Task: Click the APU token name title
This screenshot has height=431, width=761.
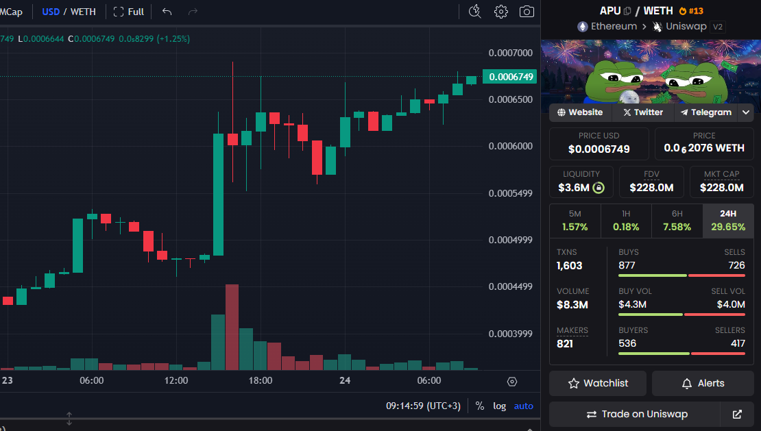Action: (x=610, y=11)
